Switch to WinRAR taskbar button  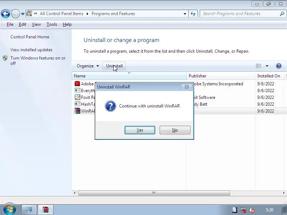click(x=46, y=210)
